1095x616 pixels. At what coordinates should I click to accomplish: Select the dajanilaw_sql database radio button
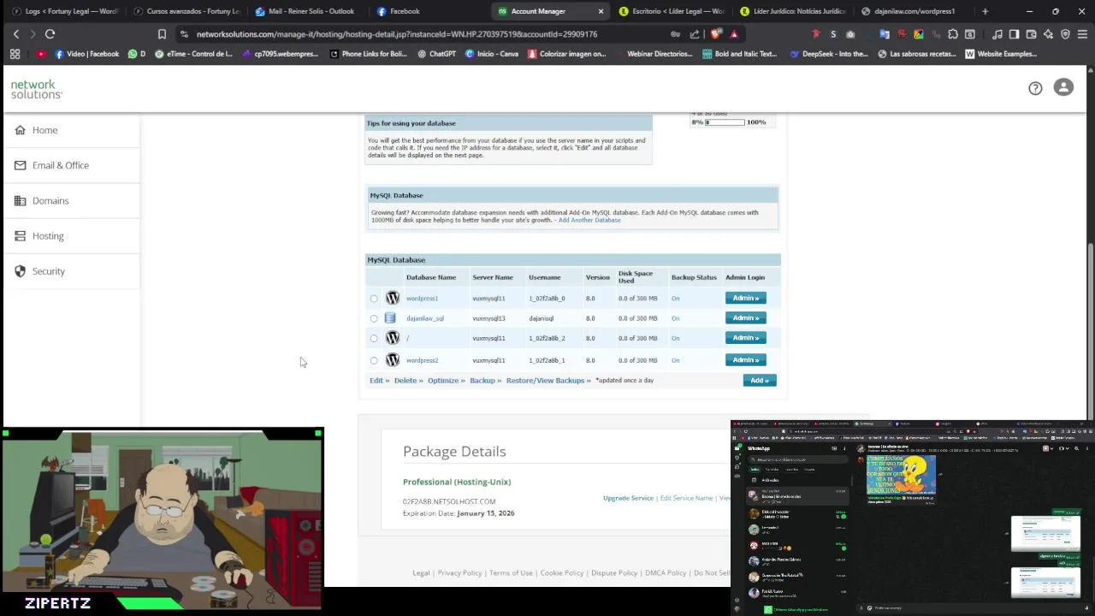coord(374,318)
